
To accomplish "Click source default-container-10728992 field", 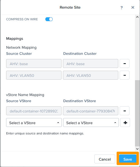I will pos(34,111).
